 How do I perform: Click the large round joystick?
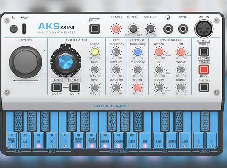pyautogui.click(x=26, y=62)
